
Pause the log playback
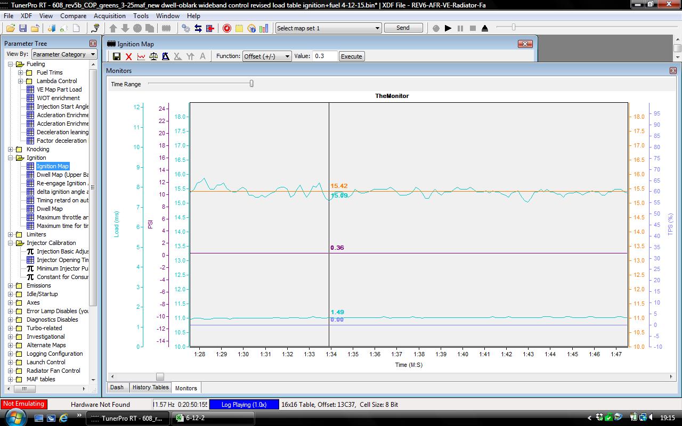pyautogui.click(x=460, y=28)
